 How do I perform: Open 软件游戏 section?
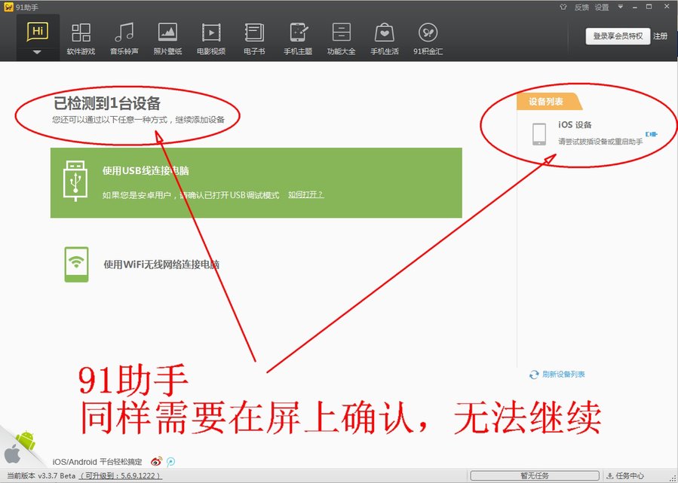(81, 39)
